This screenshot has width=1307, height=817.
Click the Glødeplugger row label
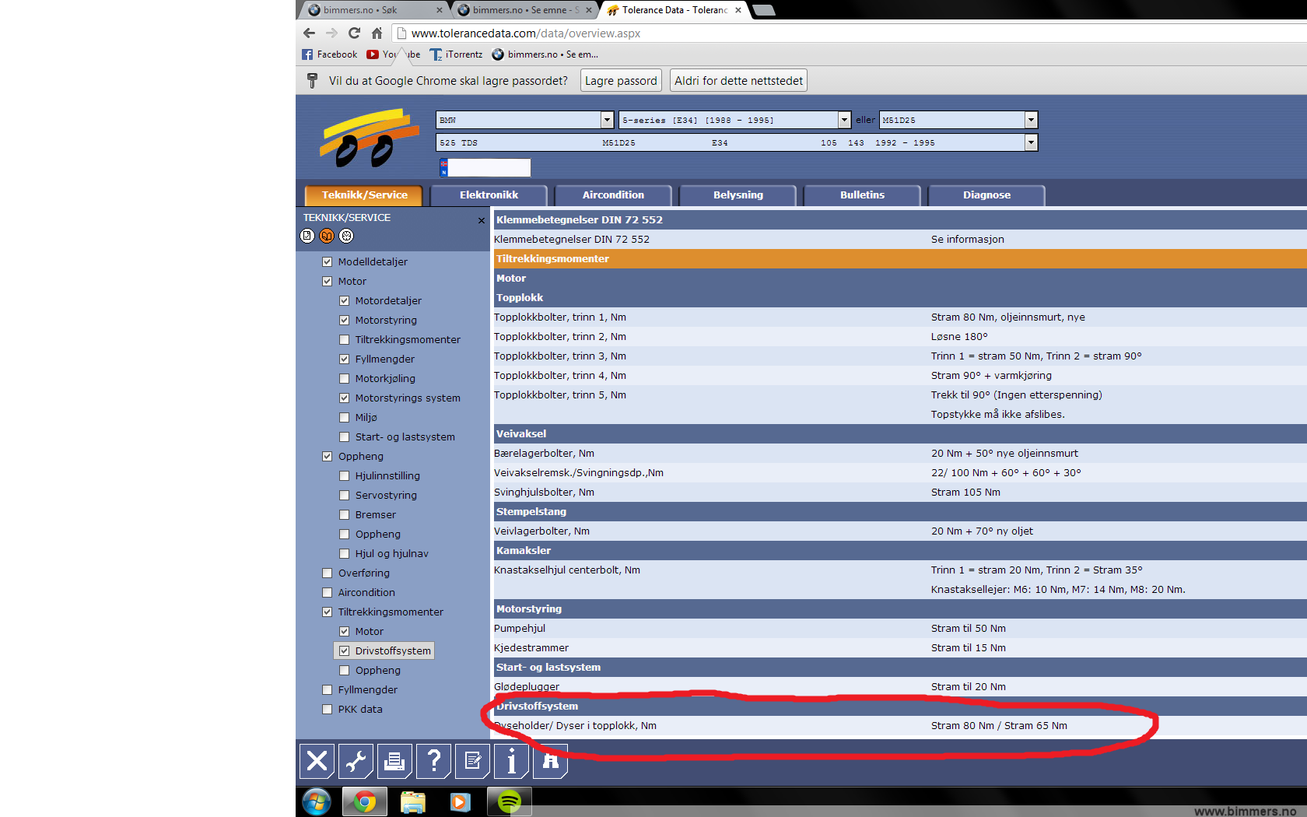pos(527,687)
